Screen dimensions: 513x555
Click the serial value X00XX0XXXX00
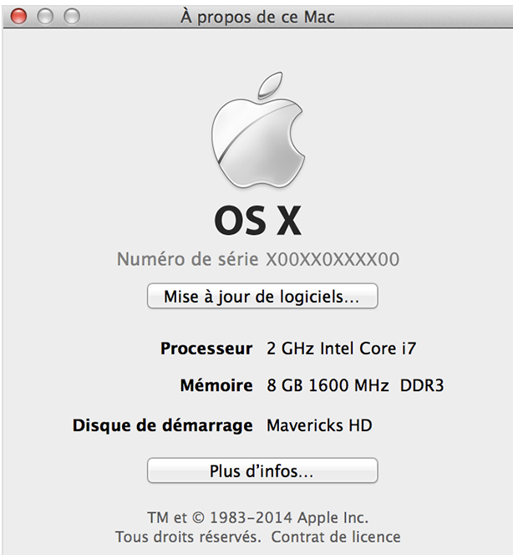click(x=333, y=260)
